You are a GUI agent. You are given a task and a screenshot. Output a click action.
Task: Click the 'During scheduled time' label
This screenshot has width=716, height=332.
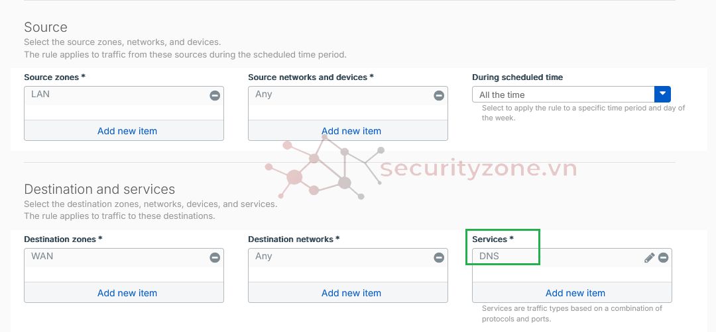click(517, 77)
